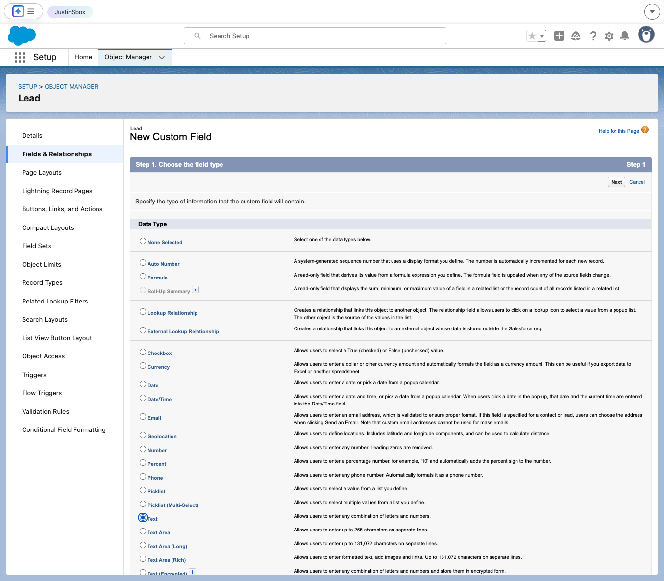Click the Cancel link
This screenshot has width=664, height=581.
(x=637, y=182)
